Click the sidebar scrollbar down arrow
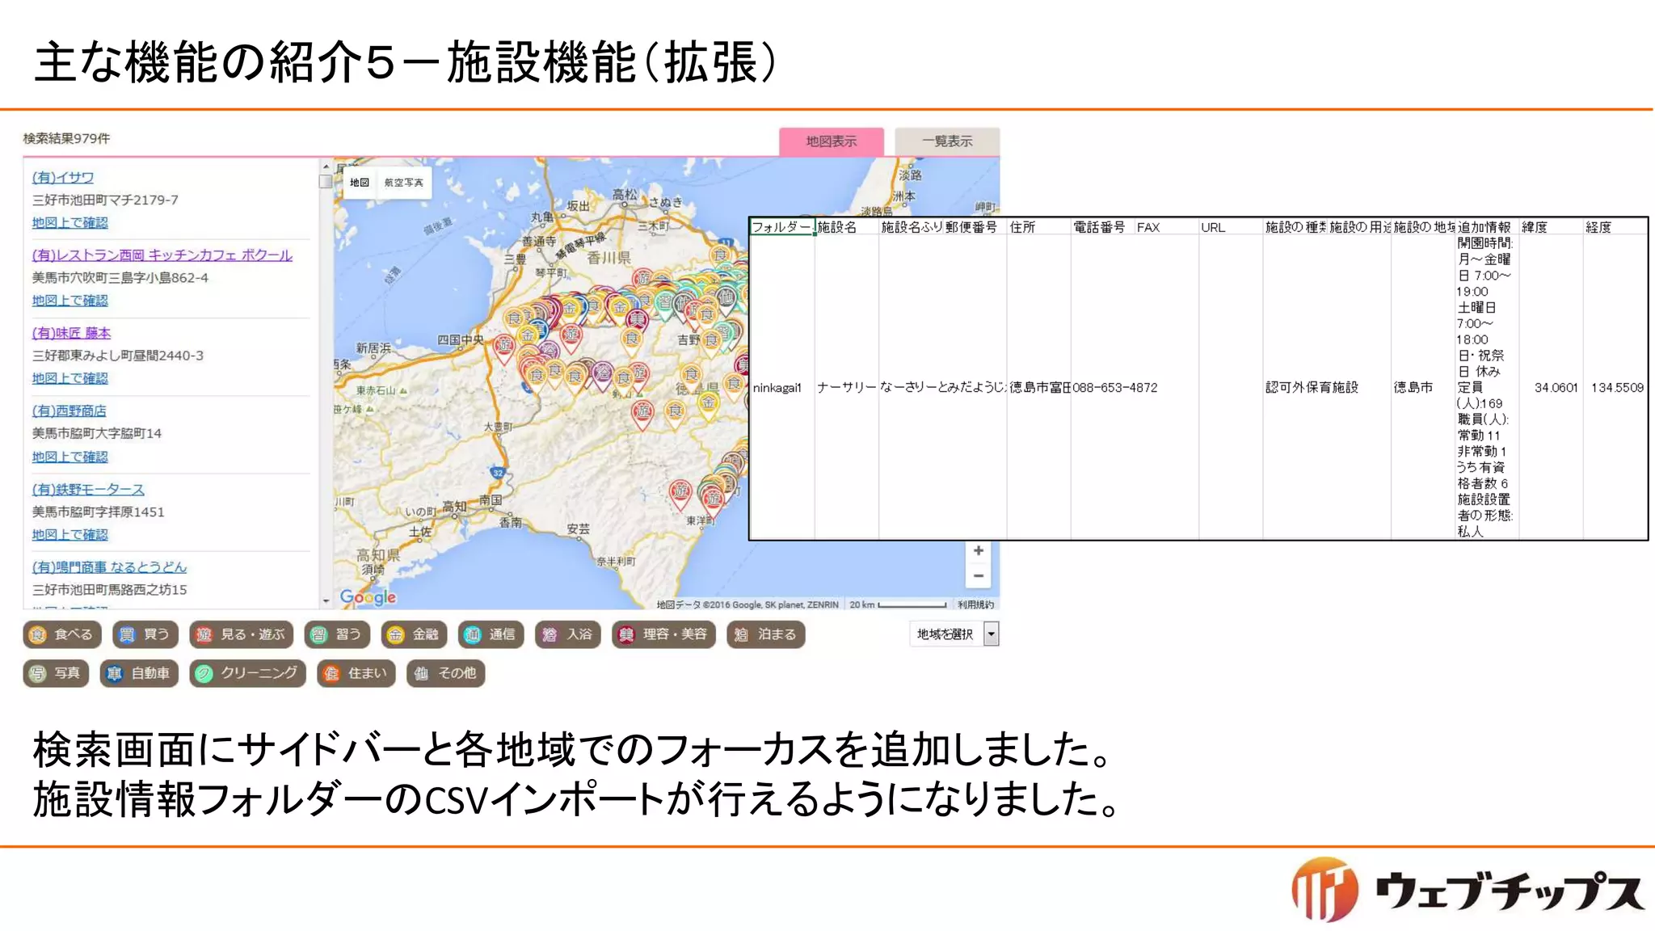 click(x=326, y=600)
